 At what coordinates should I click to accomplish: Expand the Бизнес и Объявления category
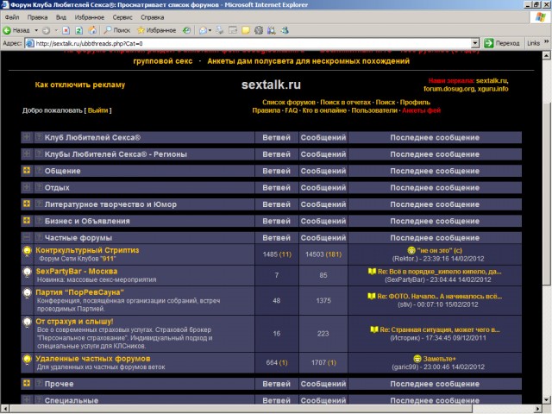27,221
